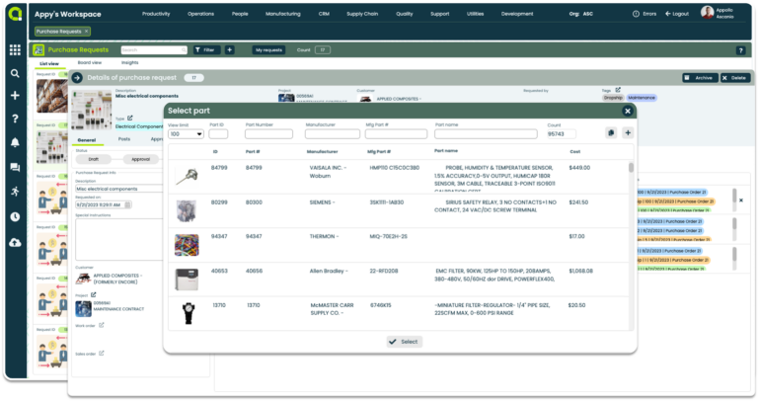Click the add plus icon in Select part dialog

point(628,133)
